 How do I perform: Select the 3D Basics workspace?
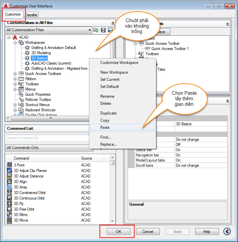(39, 58)
